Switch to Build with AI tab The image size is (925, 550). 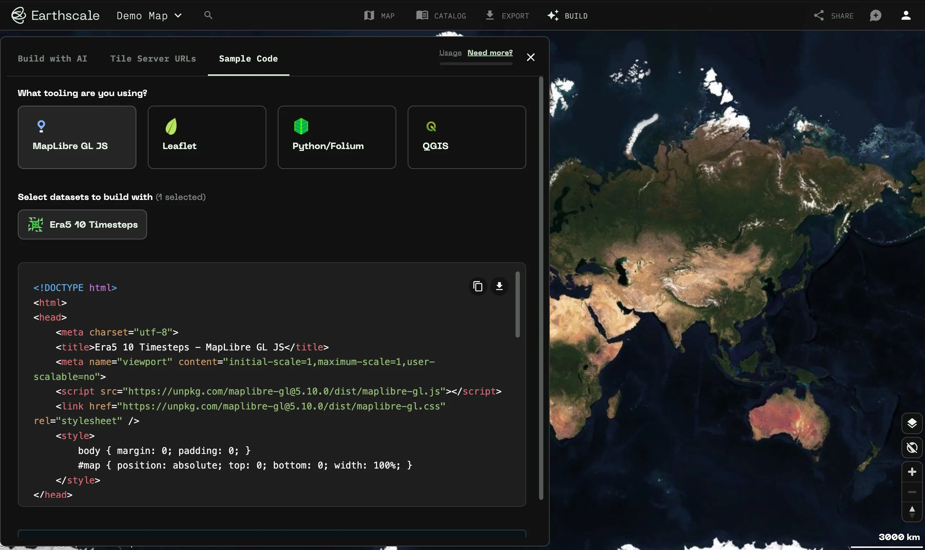tap(52, 59)
